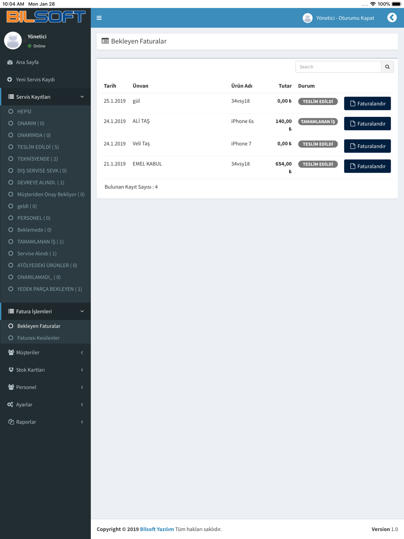404x539 pixels.
Task: Expand the Ayarlar menu arrow
Action: pos(82,404)
